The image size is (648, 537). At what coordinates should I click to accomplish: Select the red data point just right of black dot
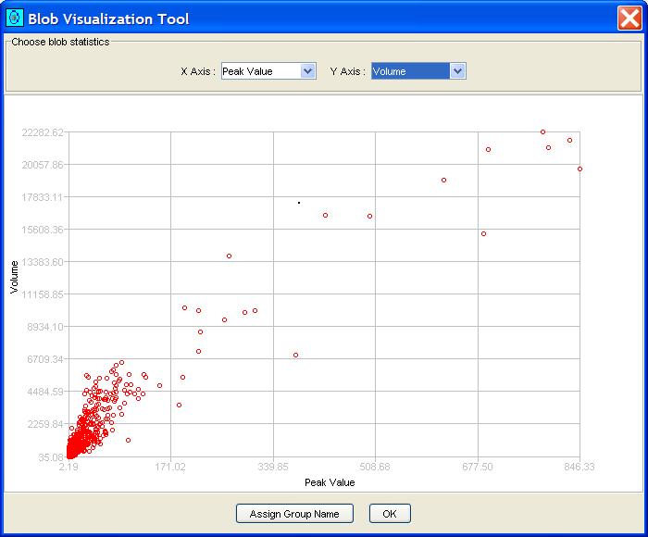[x=325, y=215]
